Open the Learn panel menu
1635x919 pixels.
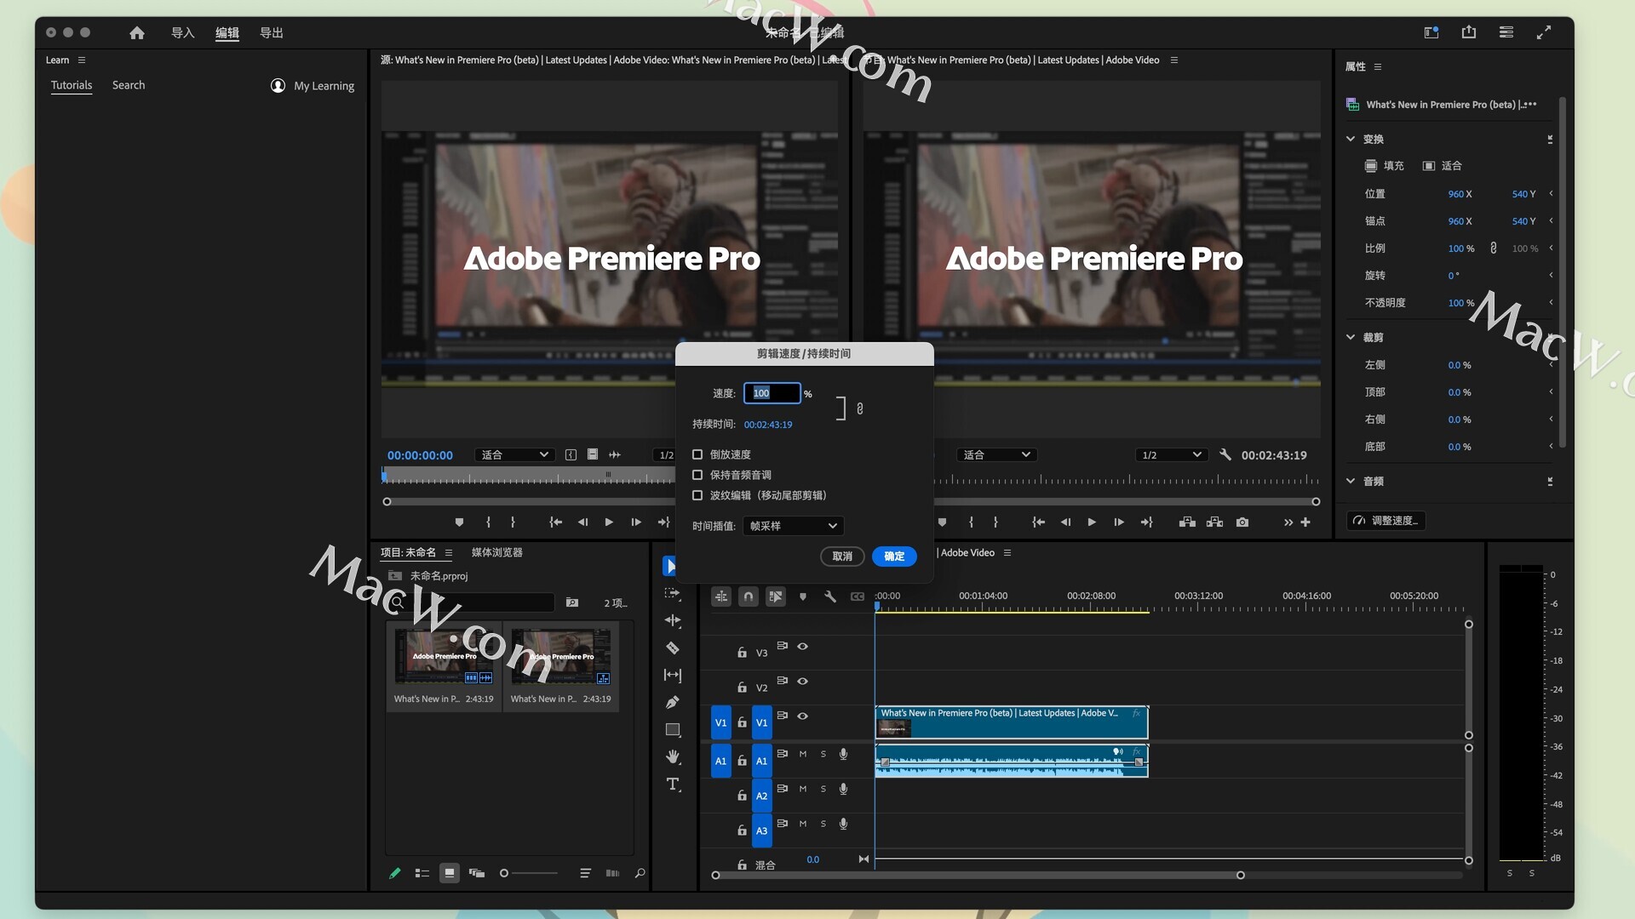[82, 60]
